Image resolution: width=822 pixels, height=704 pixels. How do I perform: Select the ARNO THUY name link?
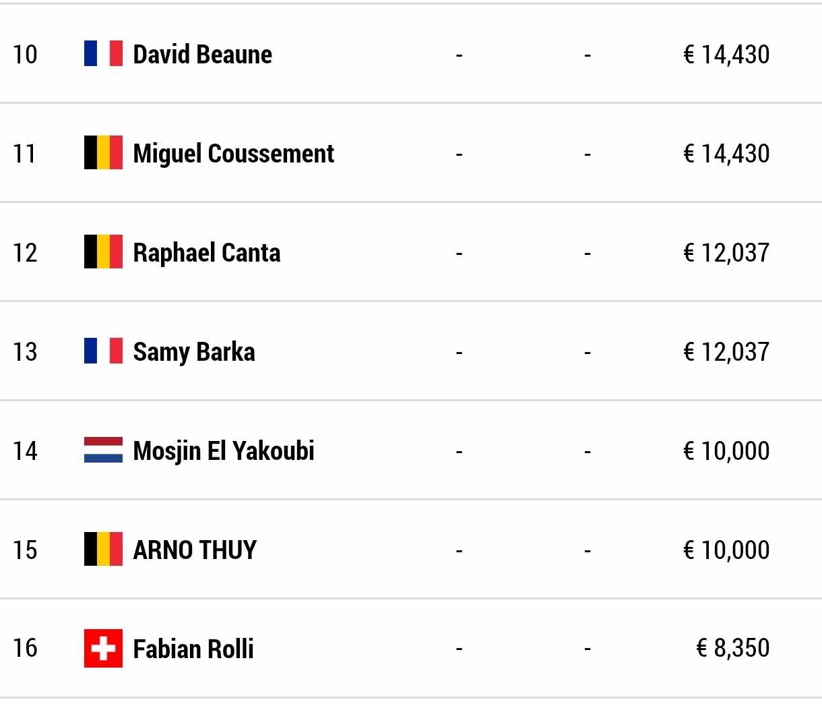195,550
